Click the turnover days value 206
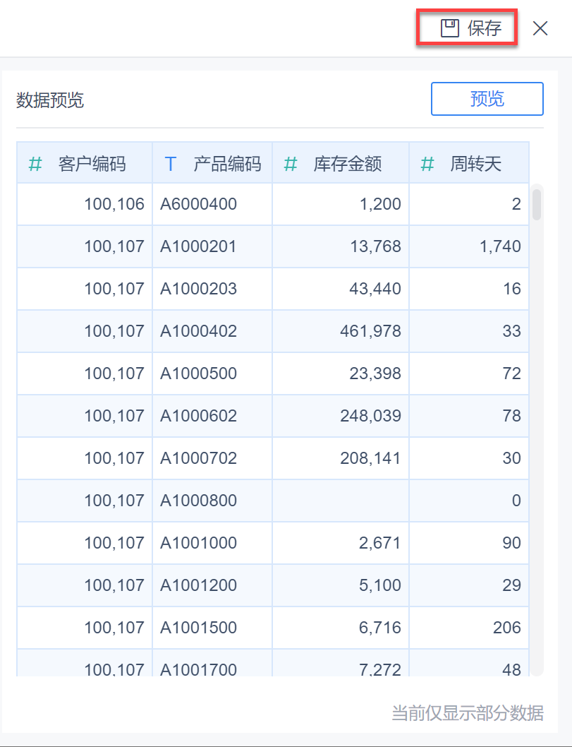The image size is (572, 747). click(x=469, y=628)
